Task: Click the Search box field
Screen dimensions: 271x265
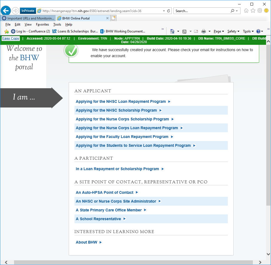Action: tap(202, 11)
